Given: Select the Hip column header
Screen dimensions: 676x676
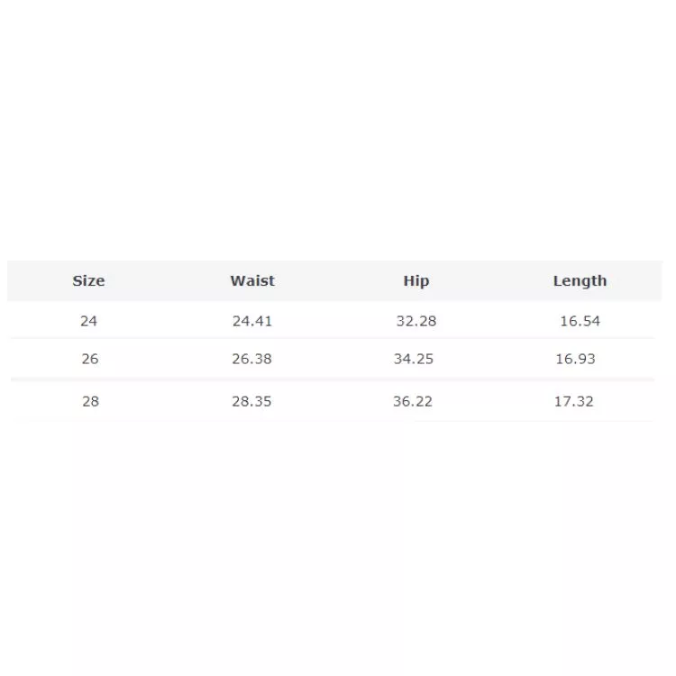Looking at the screenshot, I should pyautogui.click(x=416, y=281).
